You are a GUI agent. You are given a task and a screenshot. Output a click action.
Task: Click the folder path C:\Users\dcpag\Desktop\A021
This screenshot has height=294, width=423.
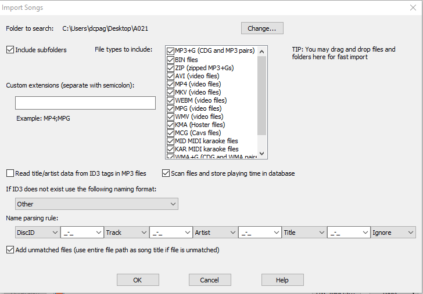pos(105,28)
